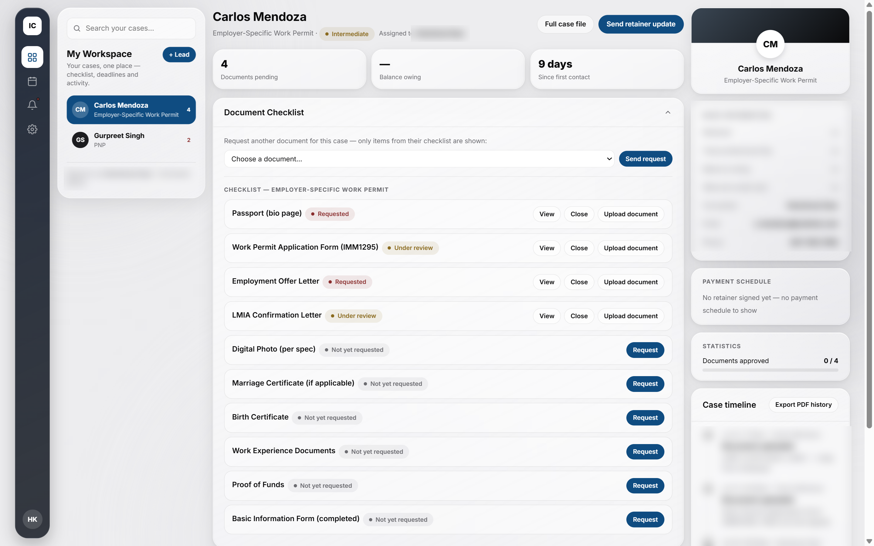Screen dimensions: 874x546
Task: Open the Choose a document dropdown
Action: coord(419,159)
